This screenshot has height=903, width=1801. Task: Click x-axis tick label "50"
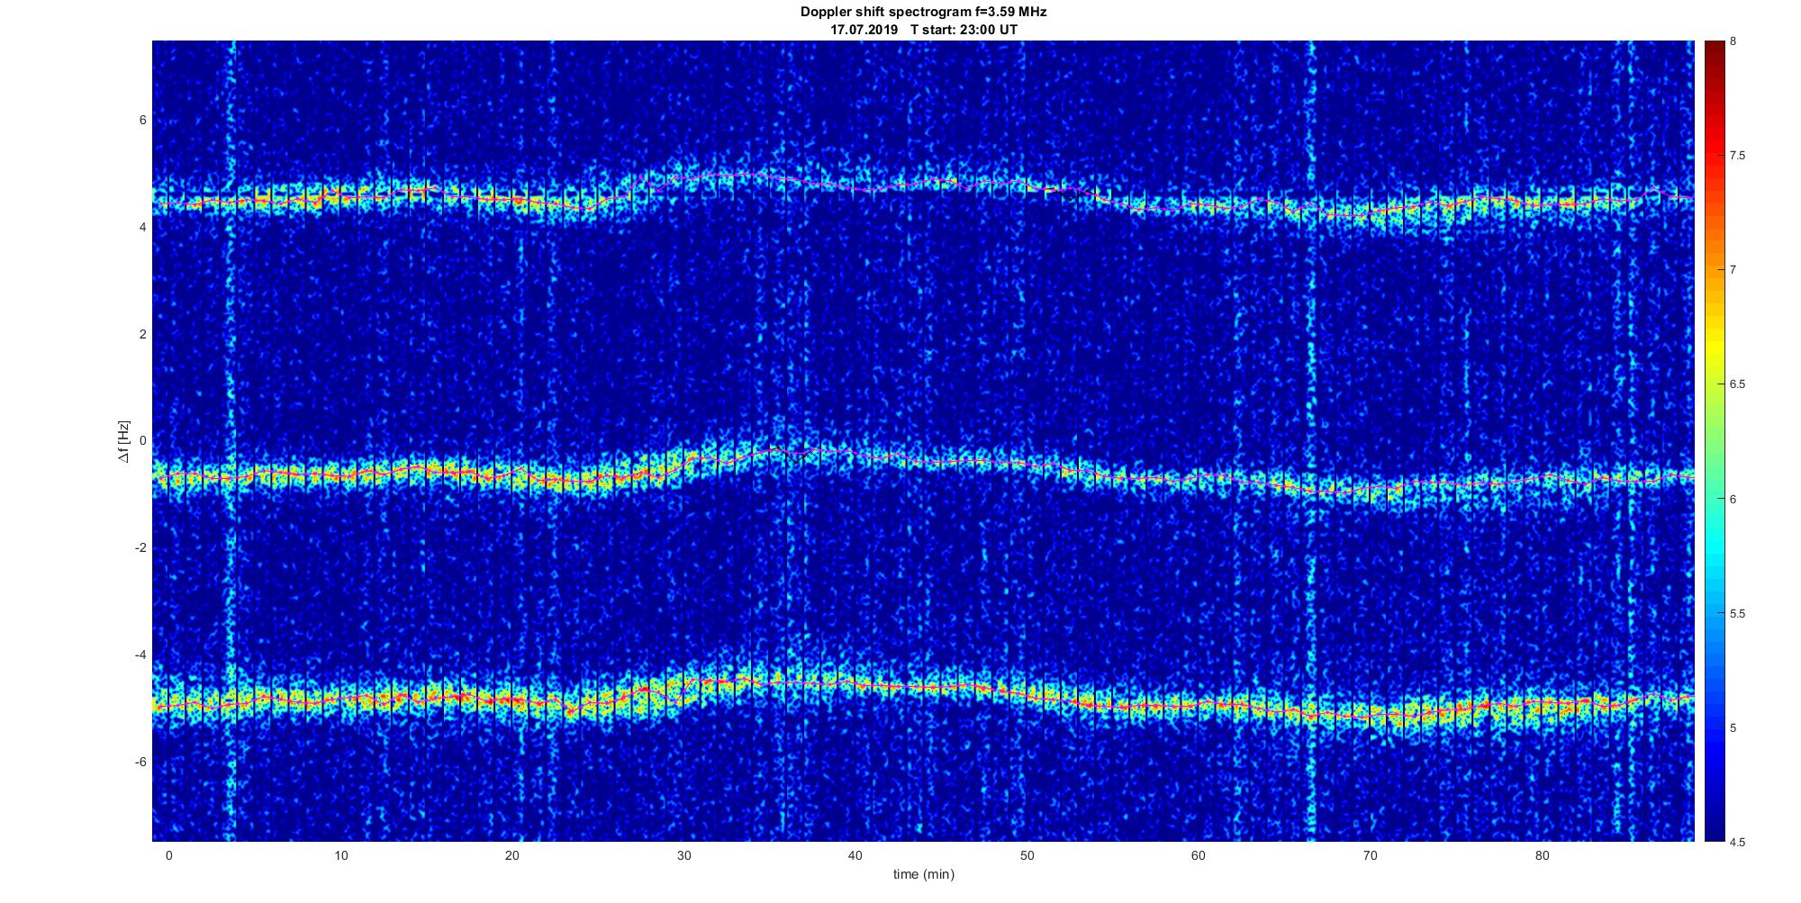coord(1027,855)
